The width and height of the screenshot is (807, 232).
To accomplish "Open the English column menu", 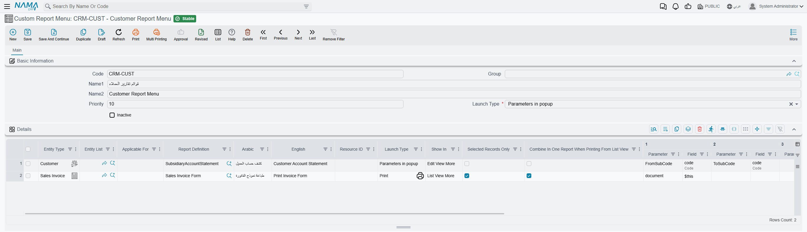I will tap(331, 149).
